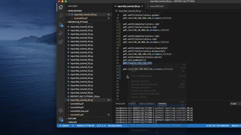Viewport: 241px width, 135px height.
Task: Open tutorial59.pdf in file tree
Action: tap(77, 108)
